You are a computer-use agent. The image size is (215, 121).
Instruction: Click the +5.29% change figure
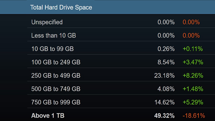pos(193,102)
